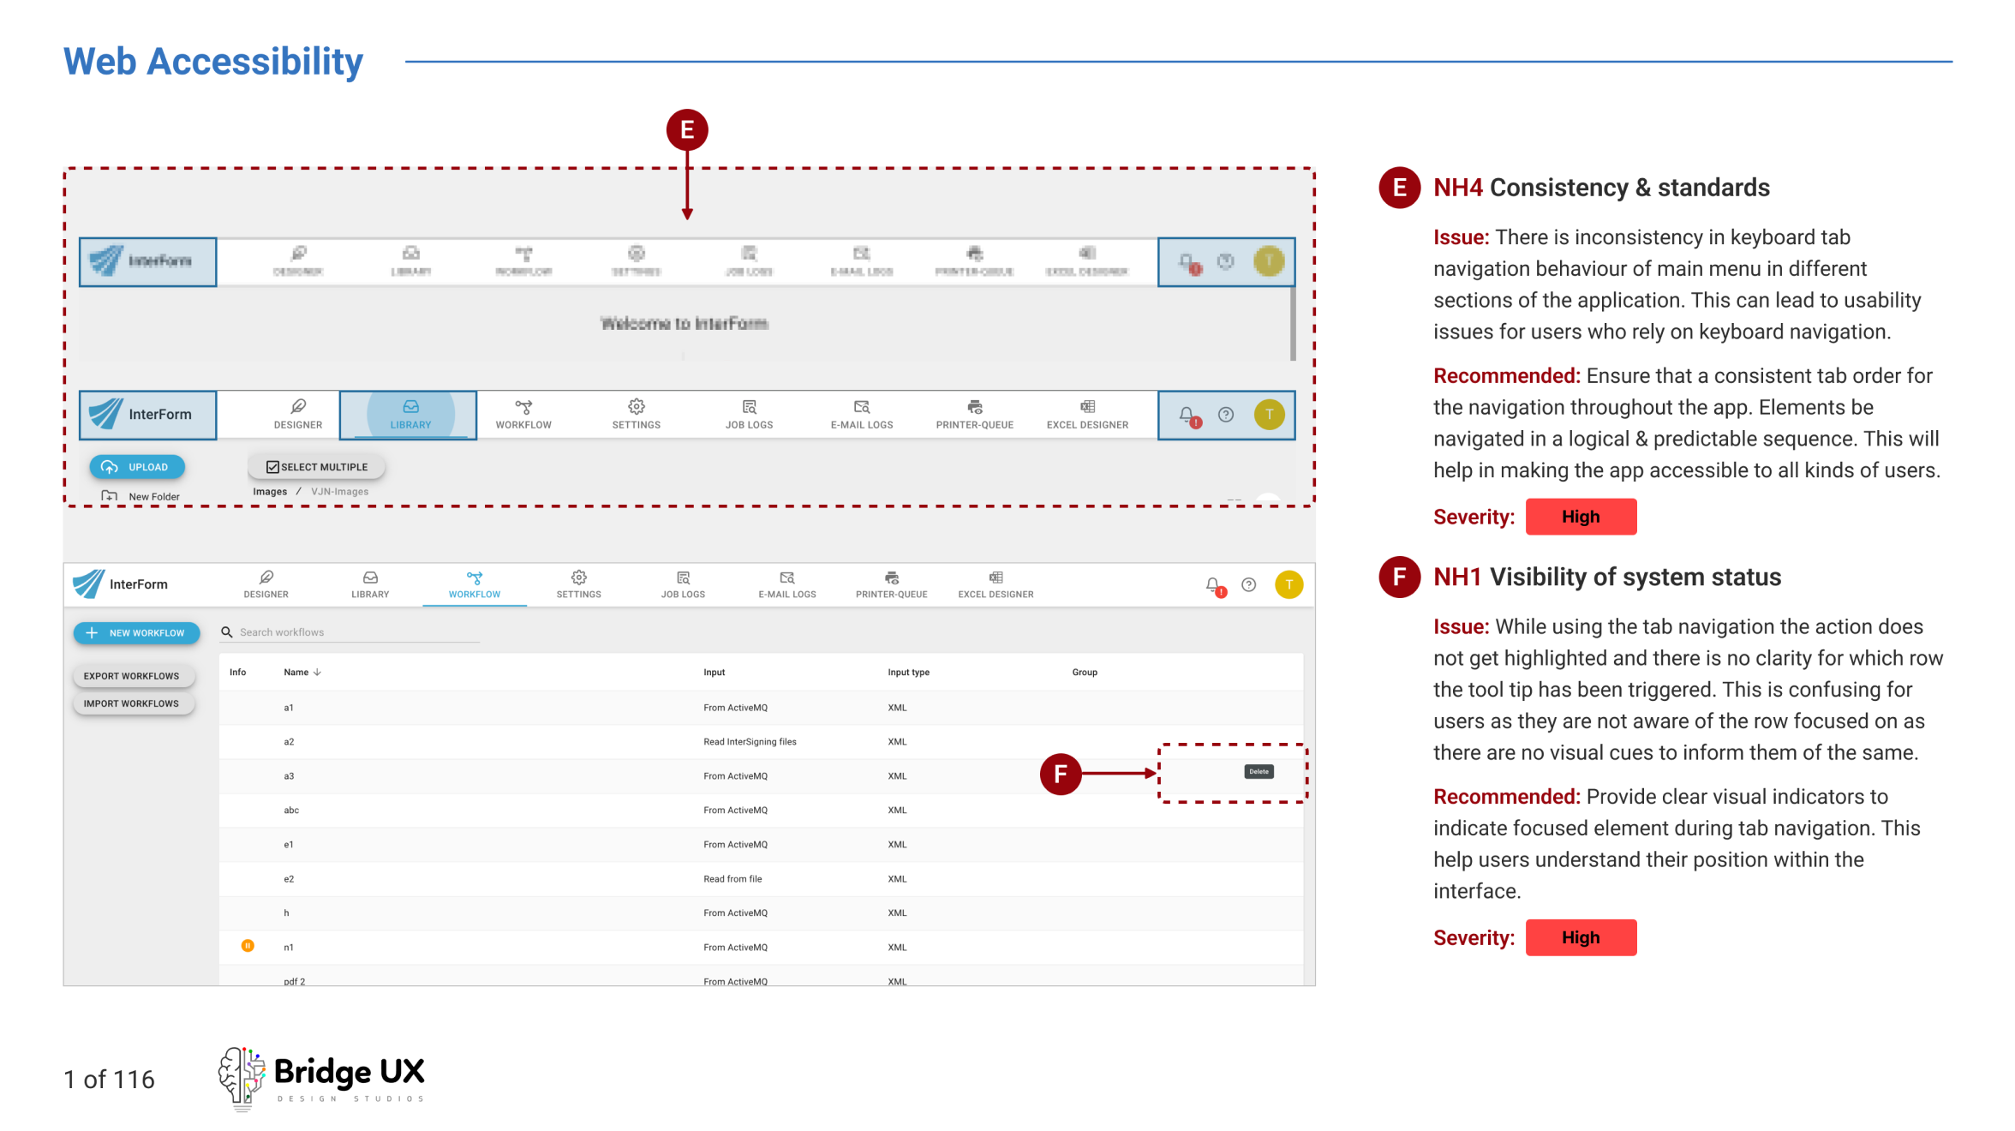Select workflow row e1

[x=761, y=845]
